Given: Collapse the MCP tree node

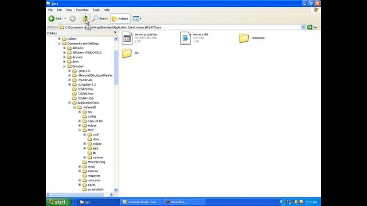Looking at the screenshot, I should pyautogui.click(x=80, y=130).
